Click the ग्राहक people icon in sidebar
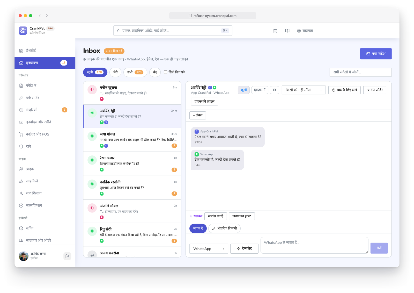The image size is (414, 293). coord(21,169)
